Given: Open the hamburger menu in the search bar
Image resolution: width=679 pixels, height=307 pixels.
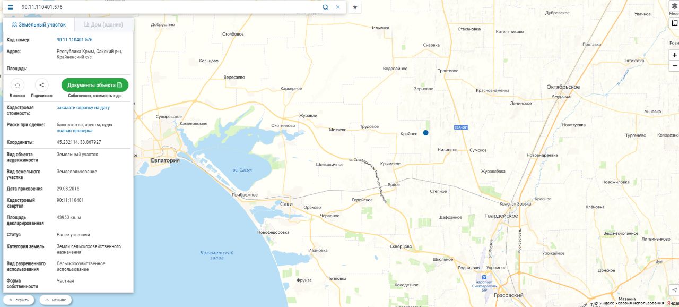Looking at the screenshot, I should (10, 7).
